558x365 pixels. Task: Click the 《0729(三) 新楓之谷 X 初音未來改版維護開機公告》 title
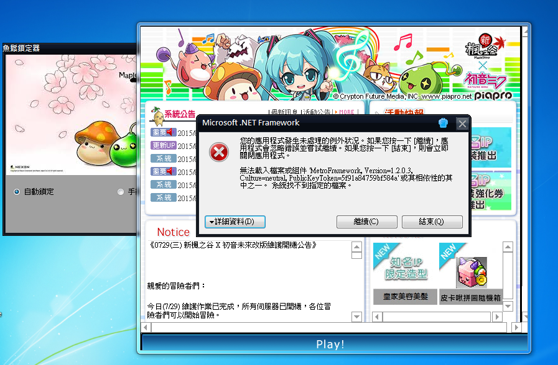tap(233, 245)
